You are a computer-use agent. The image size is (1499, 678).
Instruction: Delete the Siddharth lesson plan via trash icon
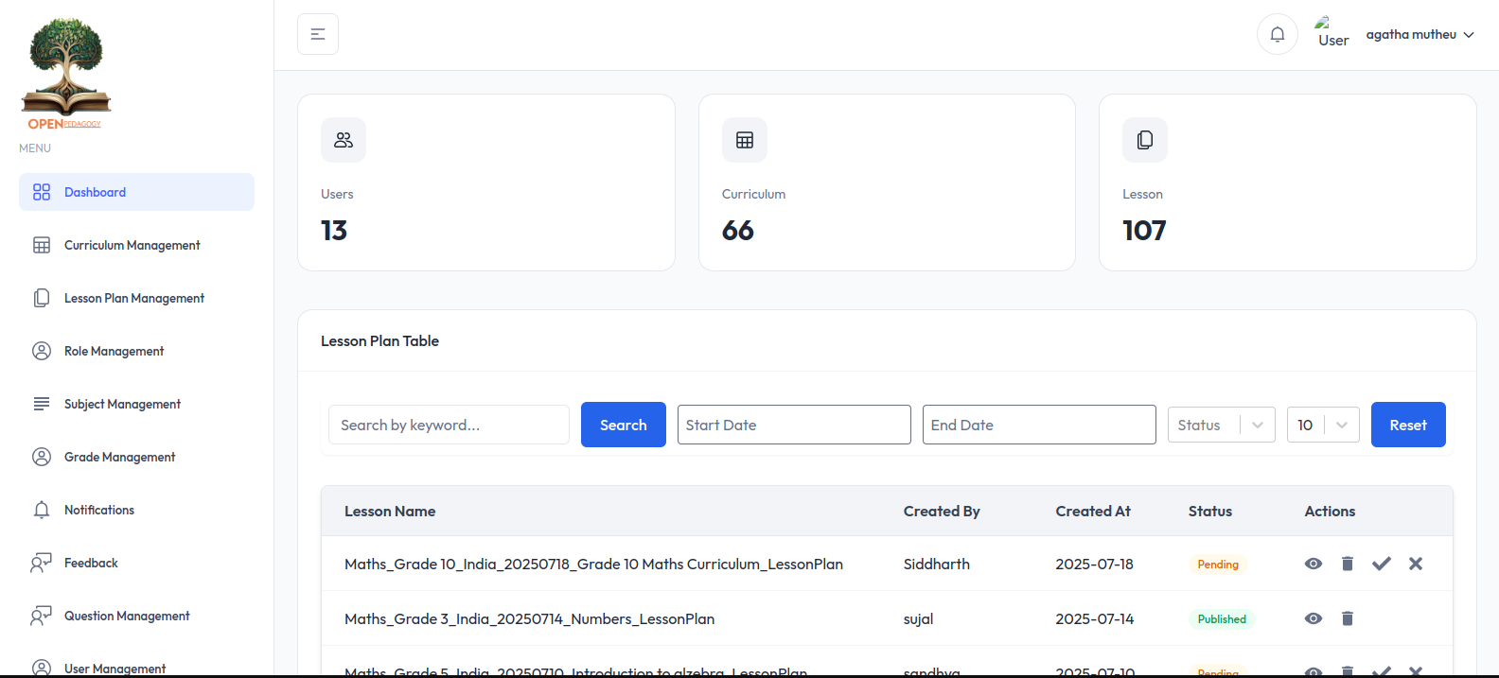[1348, 564]
